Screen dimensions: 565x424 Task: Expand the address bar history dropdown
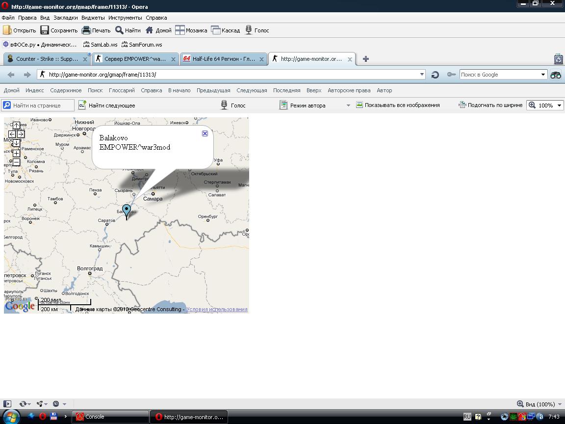[x=422, y=75]
